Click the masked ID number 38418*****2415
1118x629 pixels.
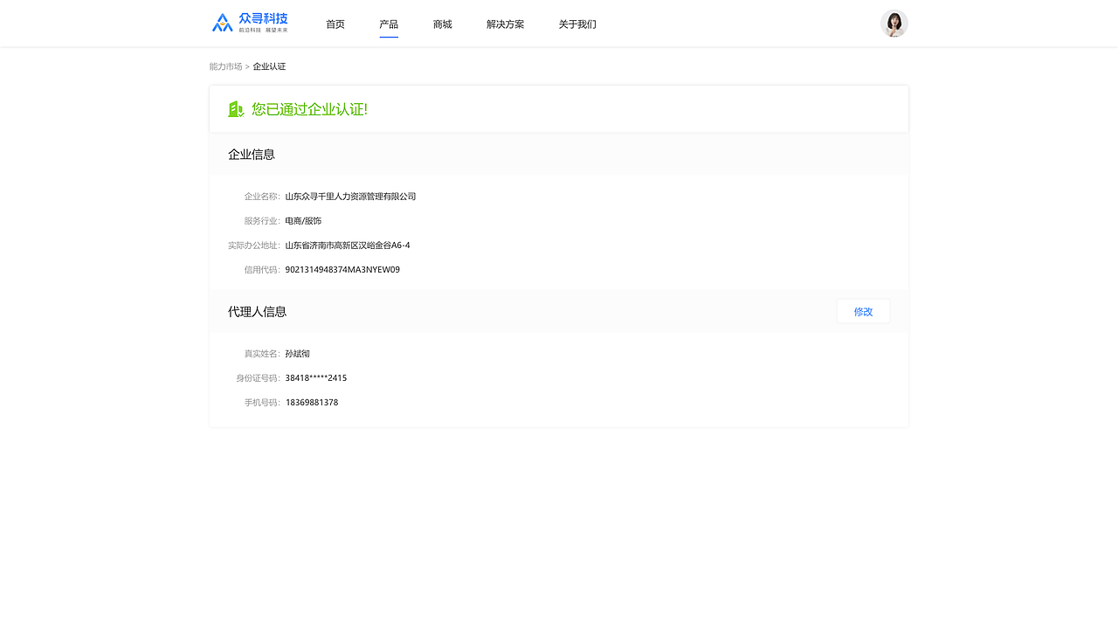tap(315, 377)
